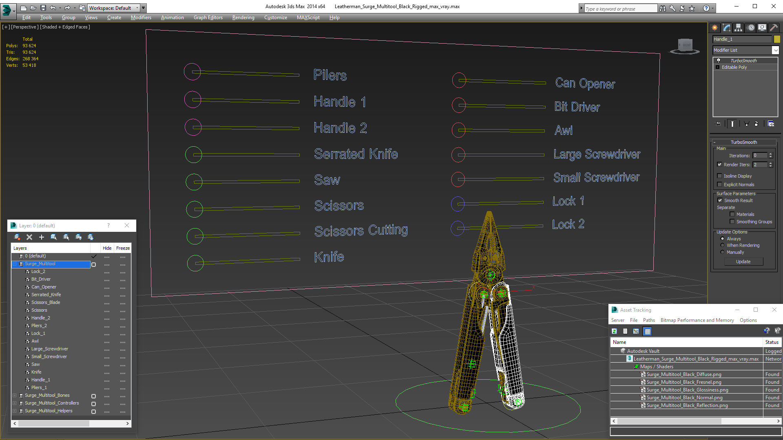Toggle Show End Result icon
Viewport: 783px width, 440px height.
(x=732, y=124)
